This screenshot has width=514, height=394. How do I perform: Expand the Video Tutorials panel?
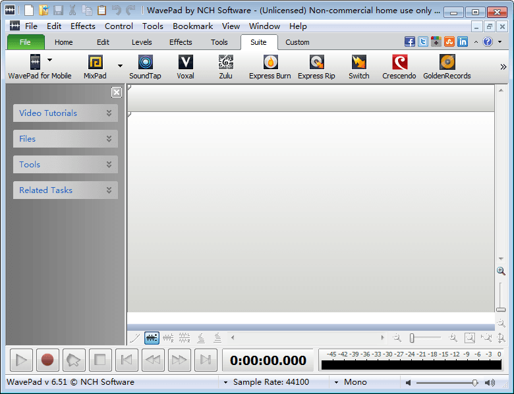[65, 113]
